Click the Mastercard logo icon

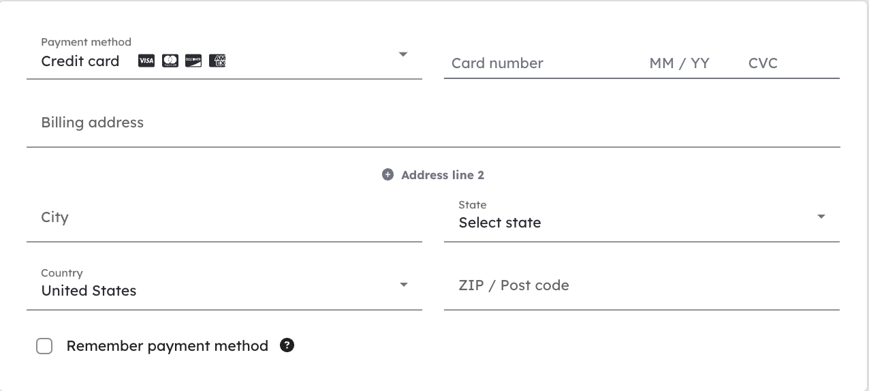[x=170, y=61]
